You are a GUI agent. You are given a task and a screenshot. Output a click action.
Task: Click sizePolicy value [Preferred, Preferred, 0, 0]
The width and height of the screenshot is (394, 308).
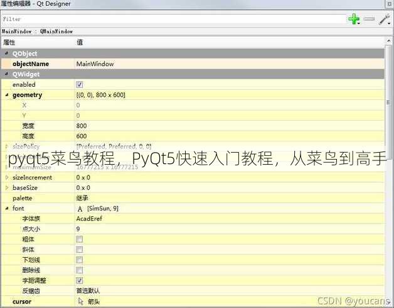tap(114, 146)
